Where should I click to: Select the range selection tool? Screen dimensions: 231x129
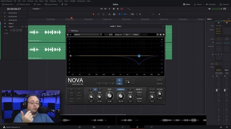click(x=98, y=14)
